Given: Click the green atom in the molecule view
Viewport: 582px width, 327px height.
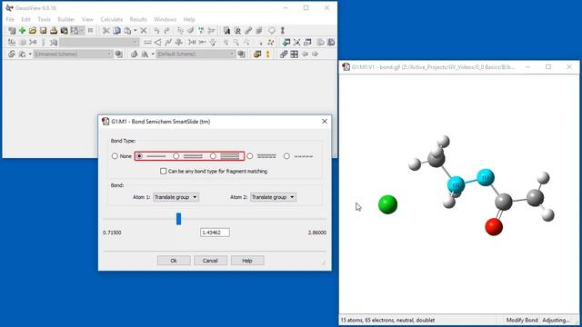Looking at the screenshot, I should coord(388,204).
